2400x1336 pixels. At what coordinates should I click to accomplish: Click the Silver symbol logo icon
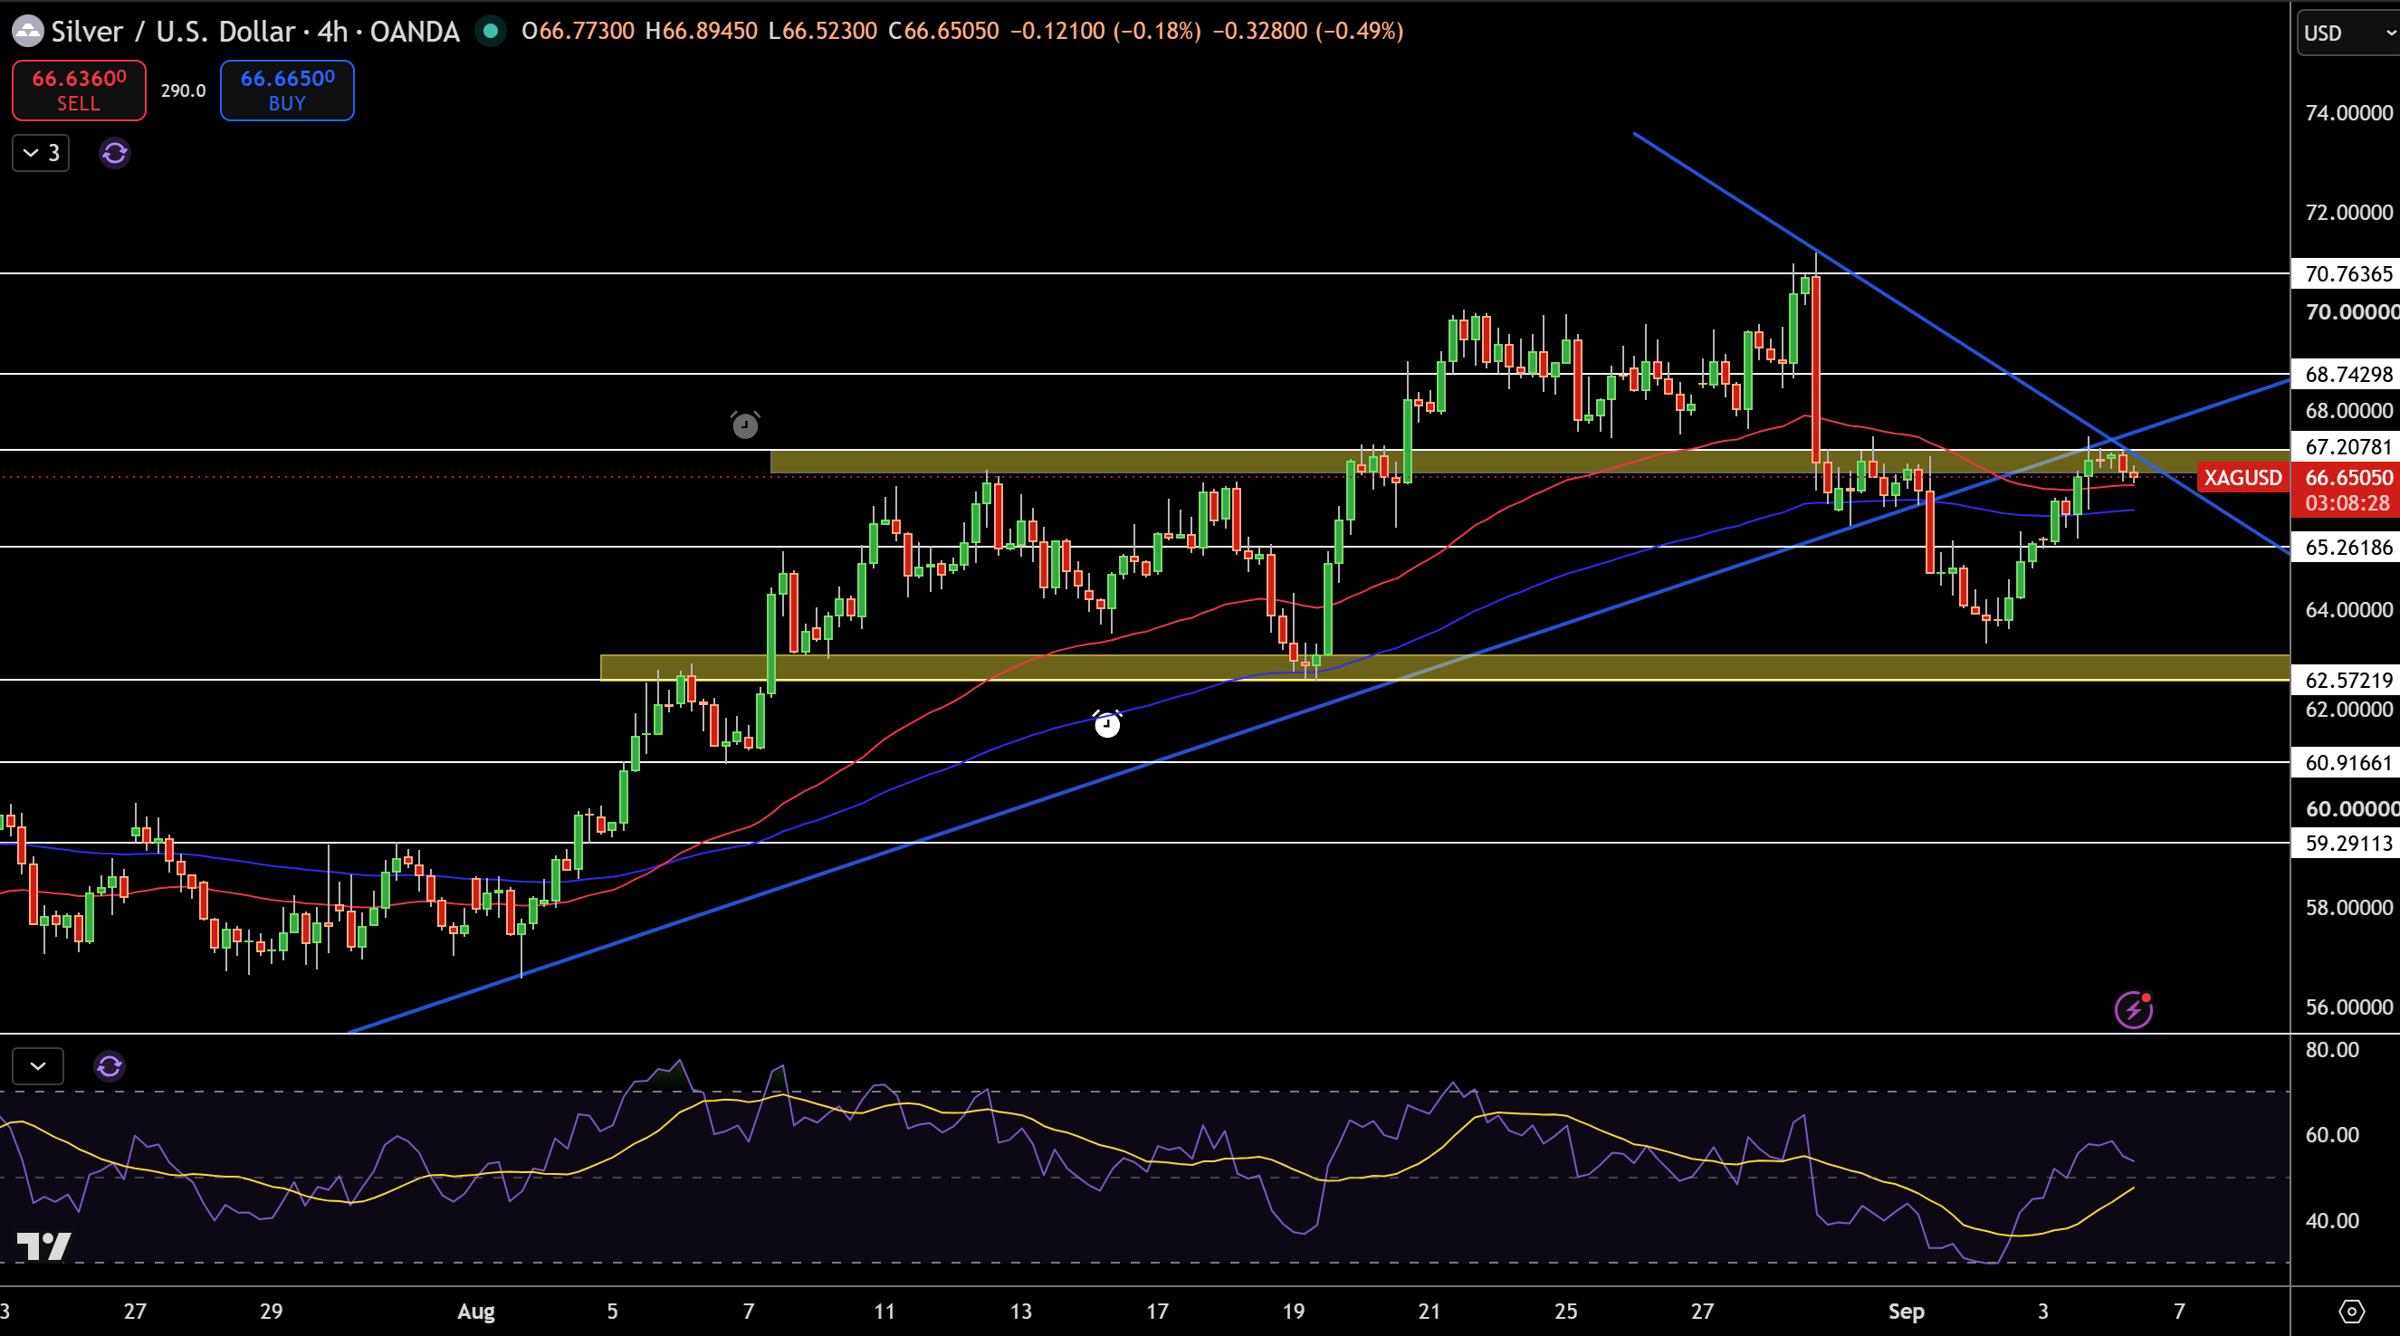27,31
